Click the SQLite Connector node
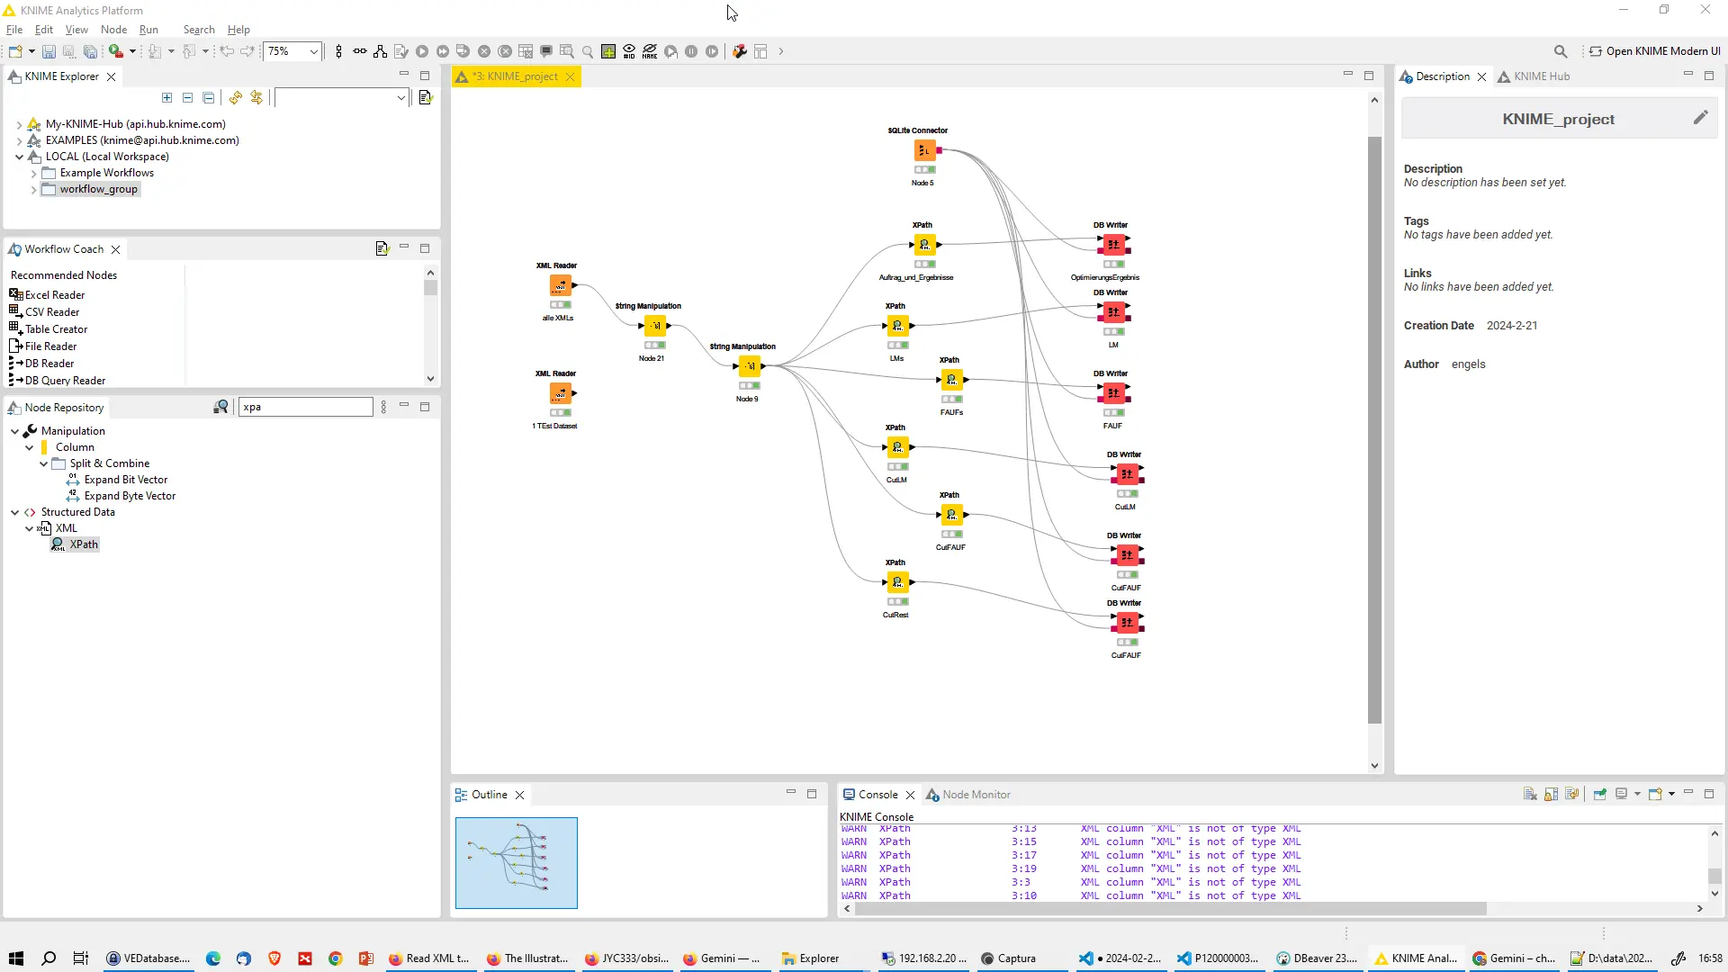 pyautogui.click(x=924, y=151)
